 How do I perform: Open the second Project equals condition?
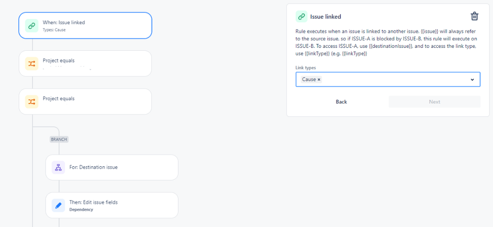pos(85,102)
